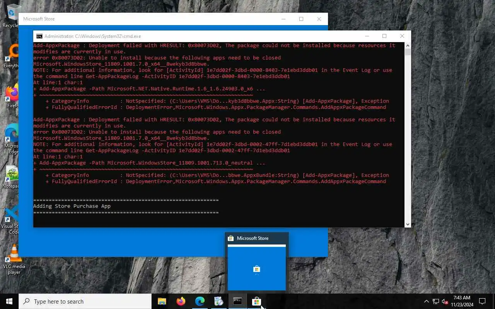Click the Microsoft Store preview title
This screenshot has height=309, width=495.
[x=253, y=238]
